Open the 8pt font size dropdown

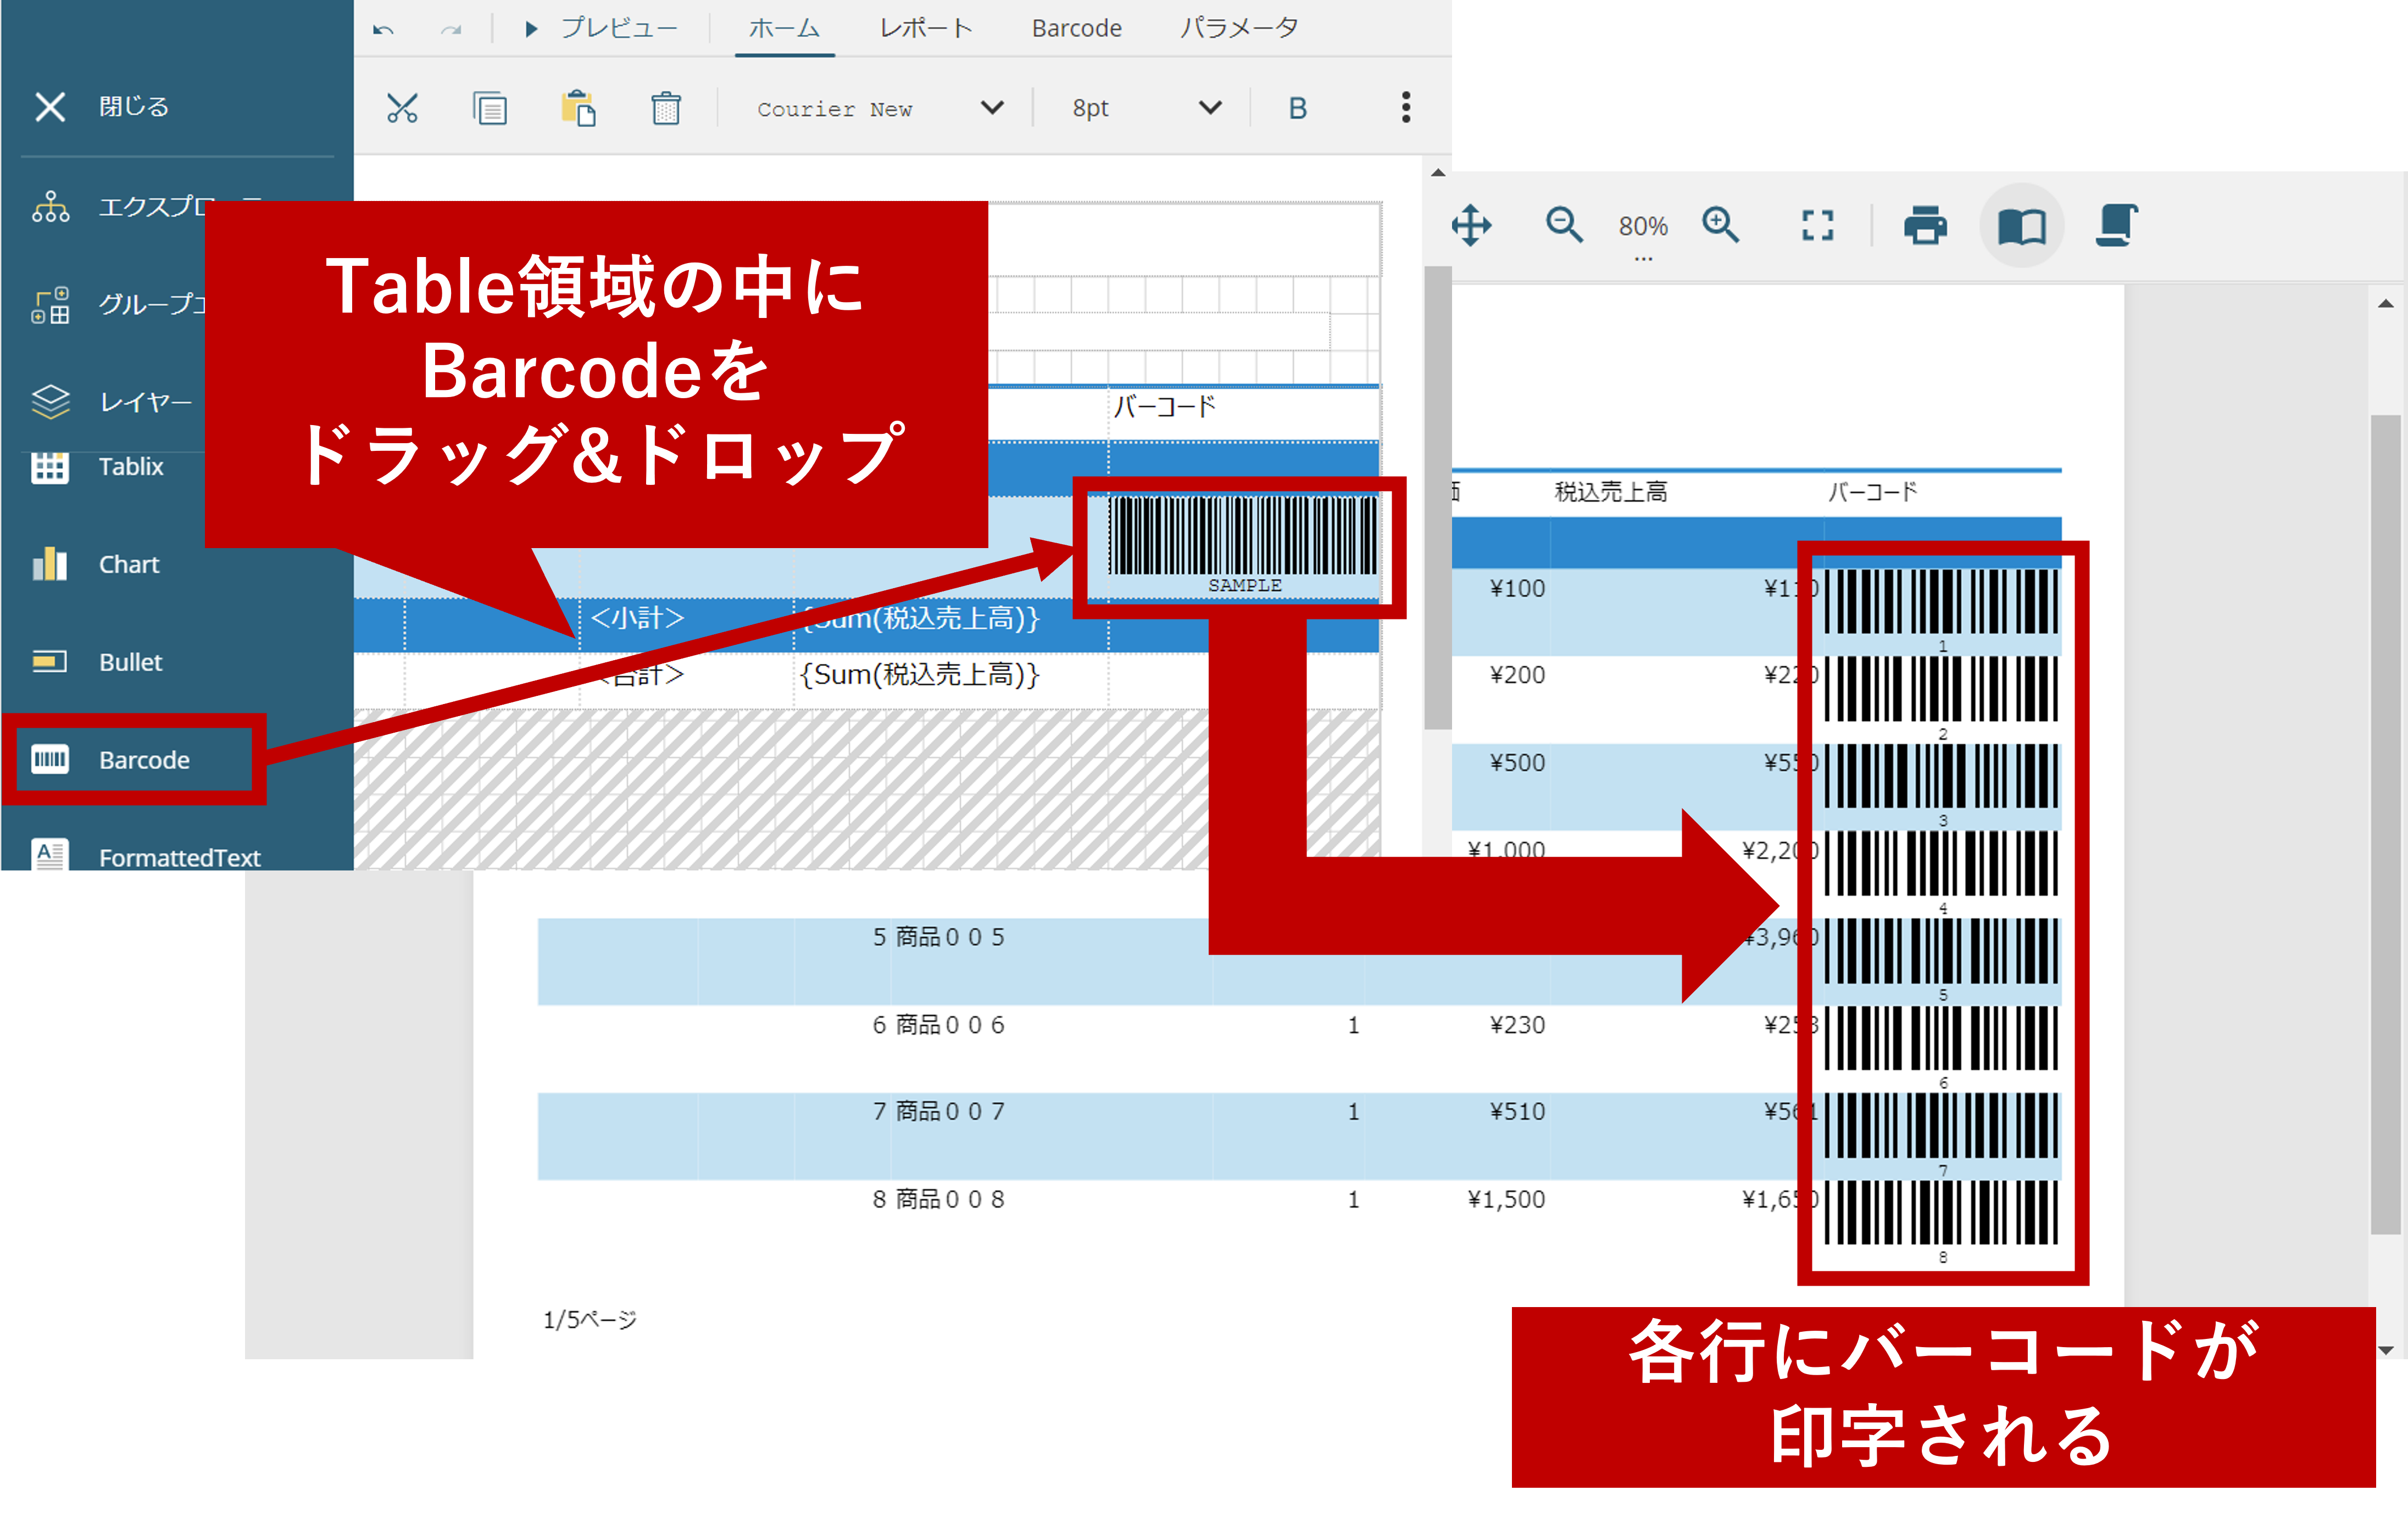point(1208,108)
